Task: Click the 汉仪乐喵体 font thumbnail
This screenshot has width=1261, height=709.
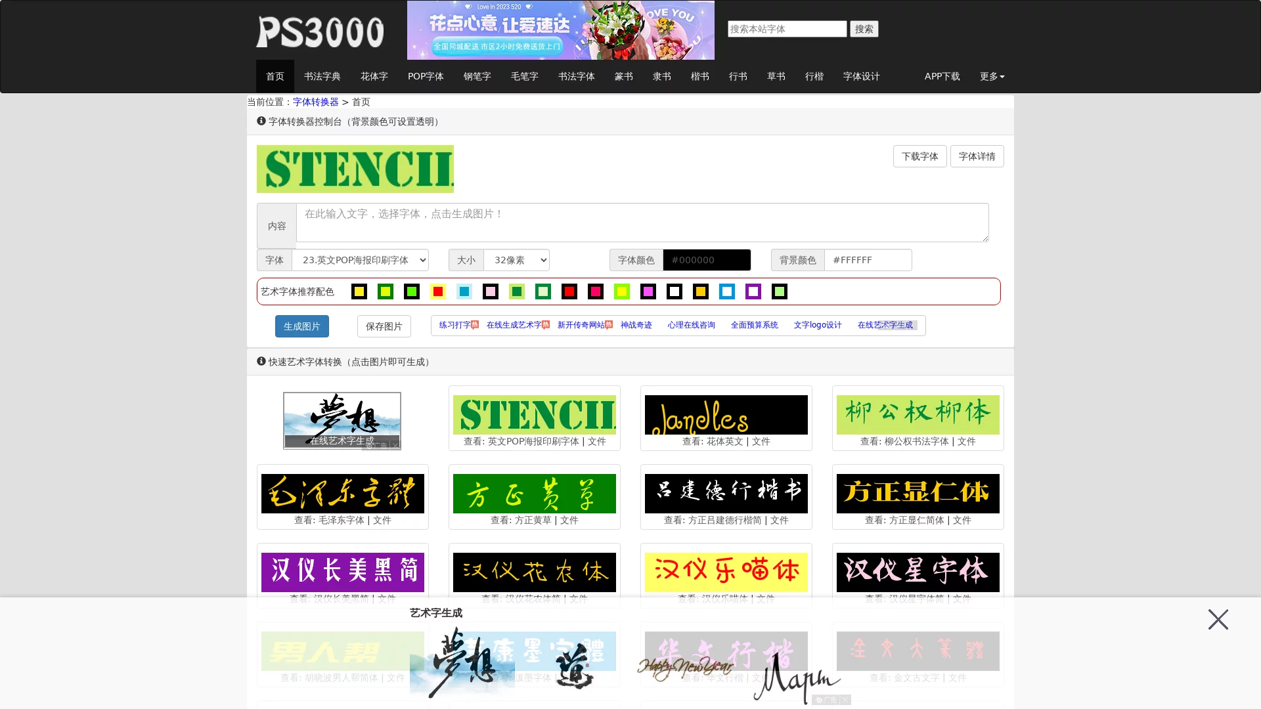Action: [726, 572]
